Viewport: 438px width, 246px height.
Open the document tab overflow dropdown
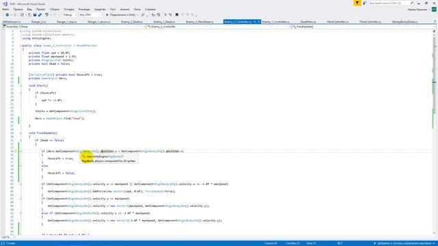[x=435, y=21]
